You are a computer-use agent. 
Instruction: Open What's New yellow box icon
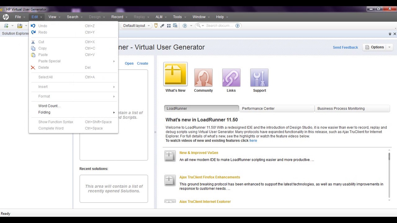pos(176,74)
